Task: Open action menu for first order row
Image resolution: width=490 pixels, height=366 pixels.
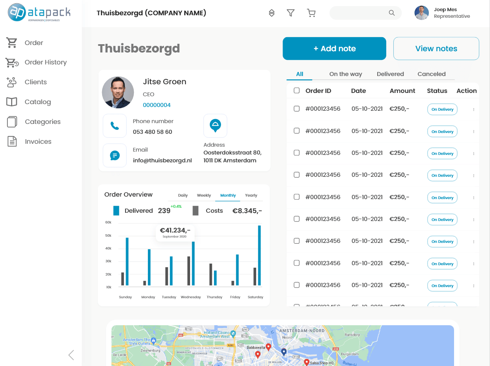Action: point(473,109)
